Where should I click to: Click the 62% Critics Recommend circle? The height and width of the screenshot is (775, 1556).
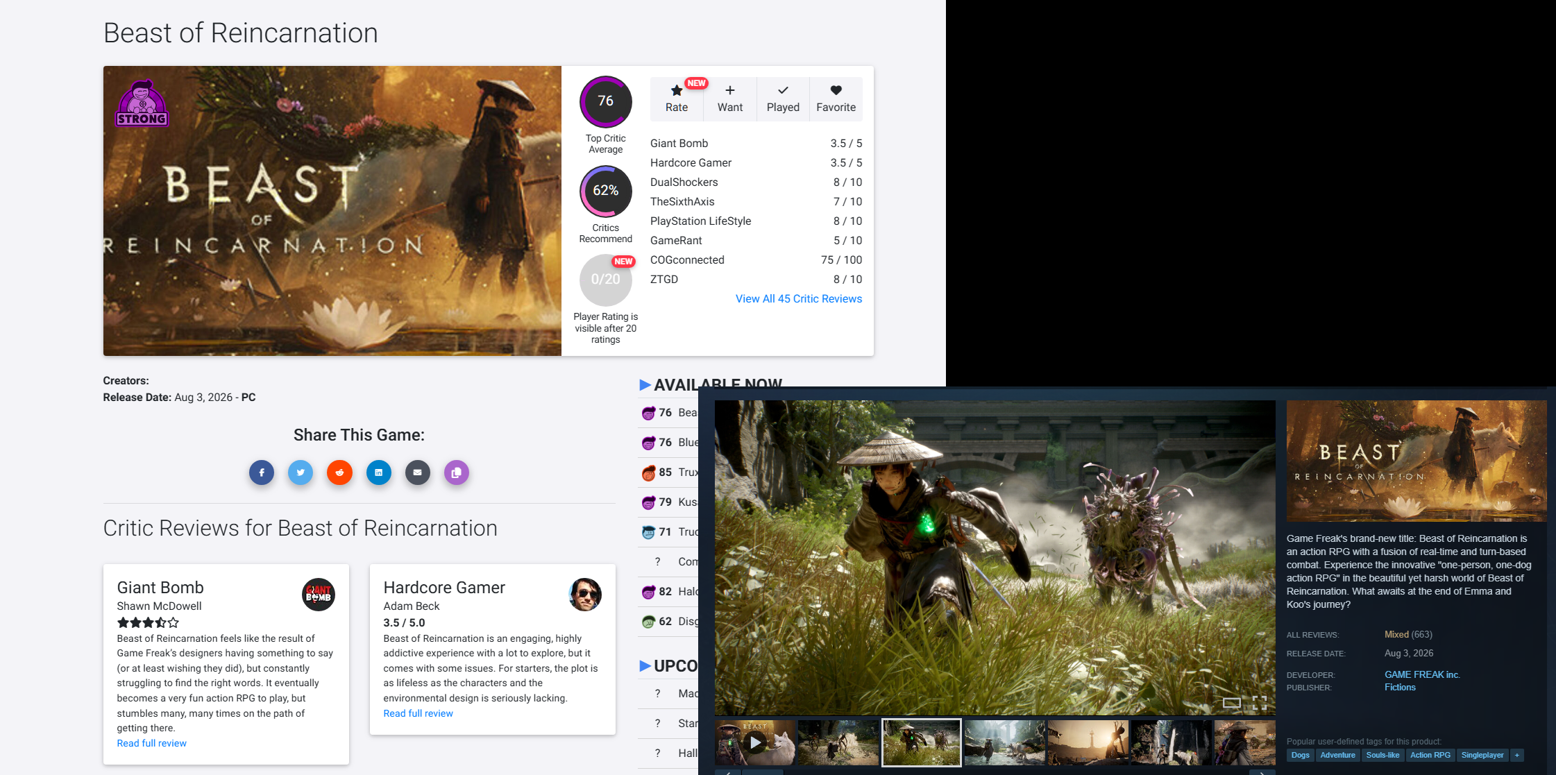[x=606, y=191]
